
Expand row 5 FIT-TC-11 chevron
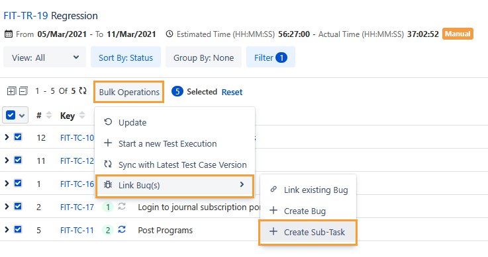click(x=7, y=230)
